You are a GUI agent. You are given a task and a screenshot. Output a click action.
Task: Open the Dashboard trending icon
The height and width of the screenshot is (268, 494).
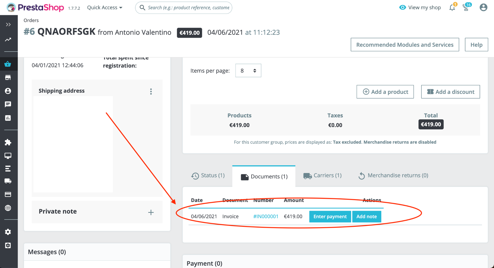coord(8,40)
